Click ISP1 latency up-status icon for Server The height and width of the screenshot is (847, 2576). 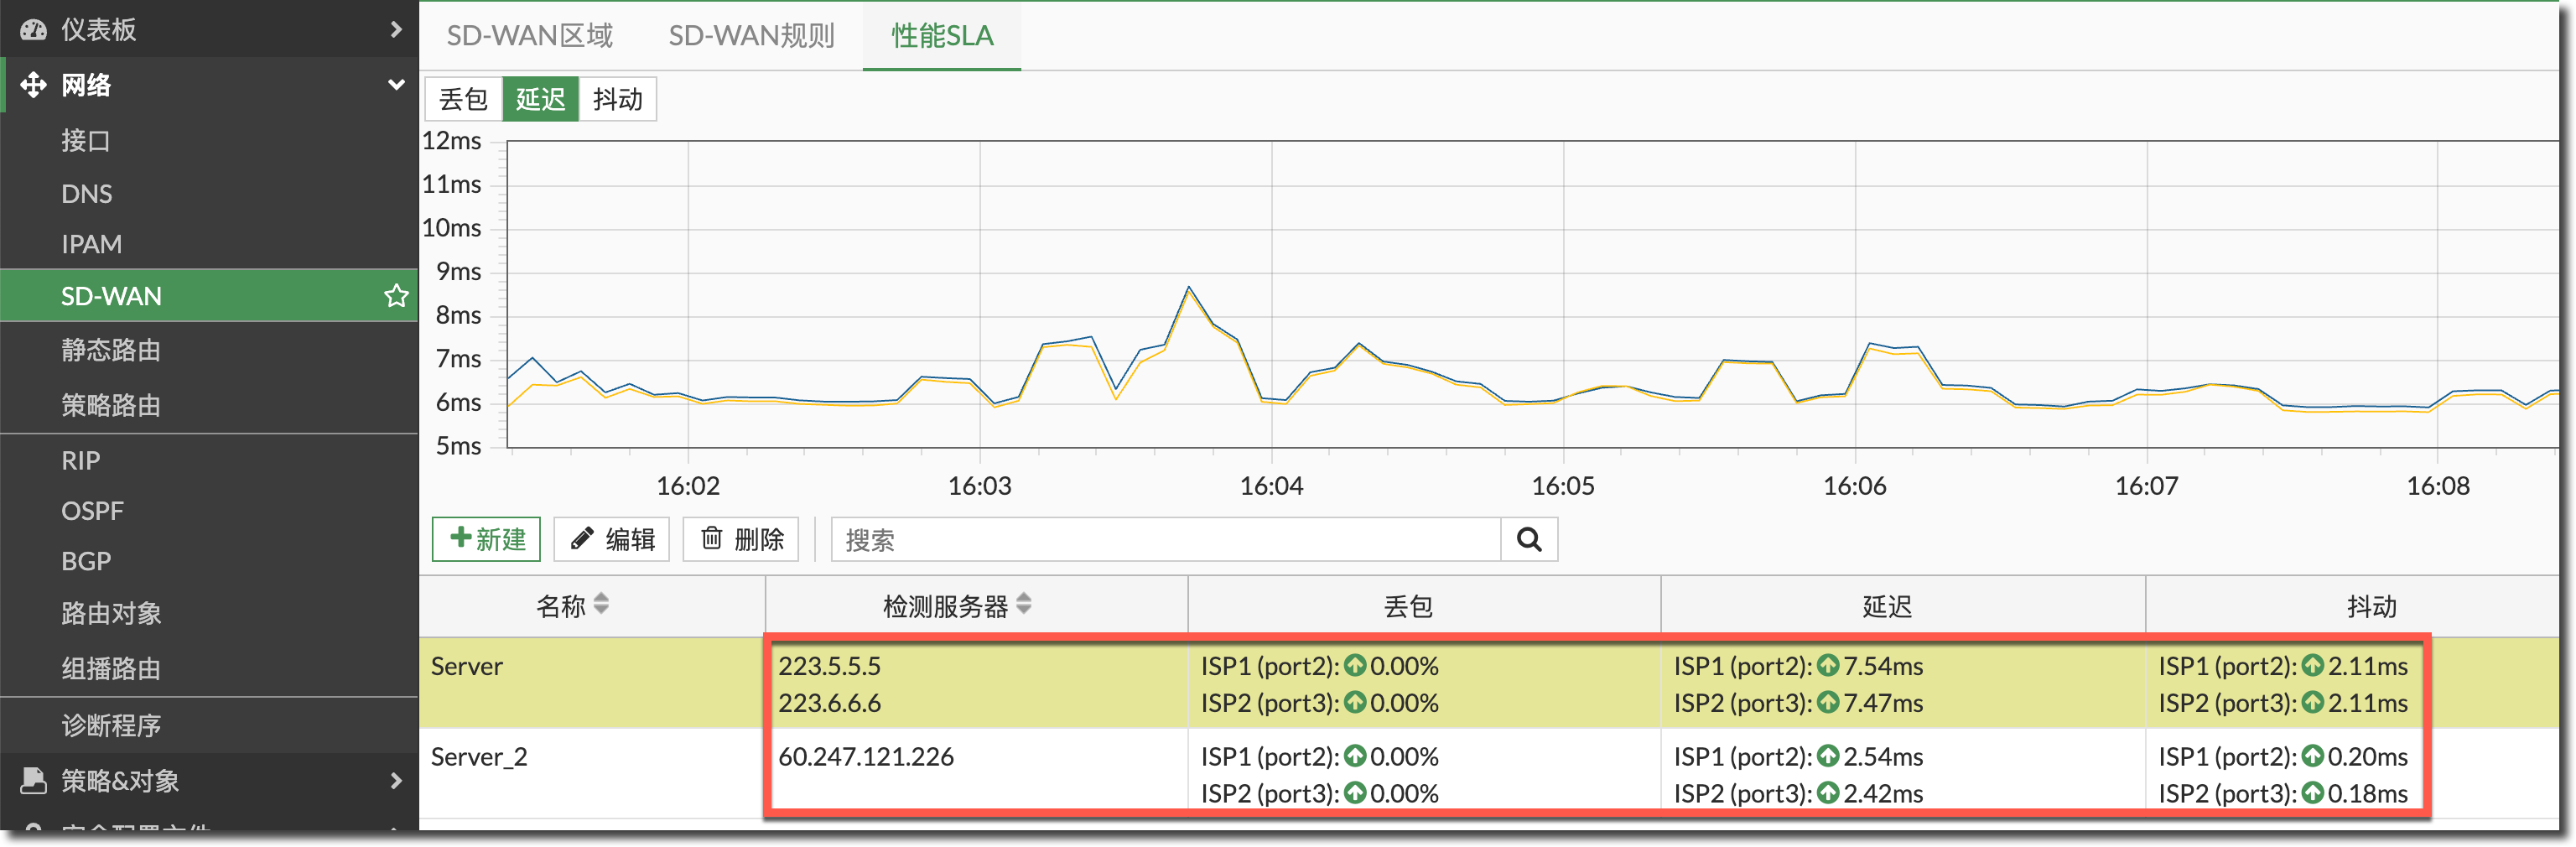click(x=1828, y=666)
